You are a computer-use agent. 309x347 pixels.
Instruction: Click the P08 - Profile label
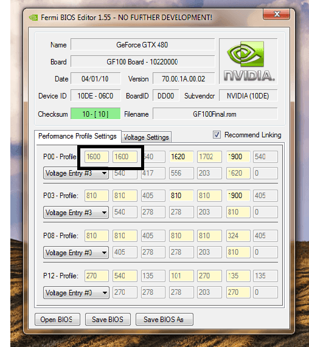[x=61, y=236]
